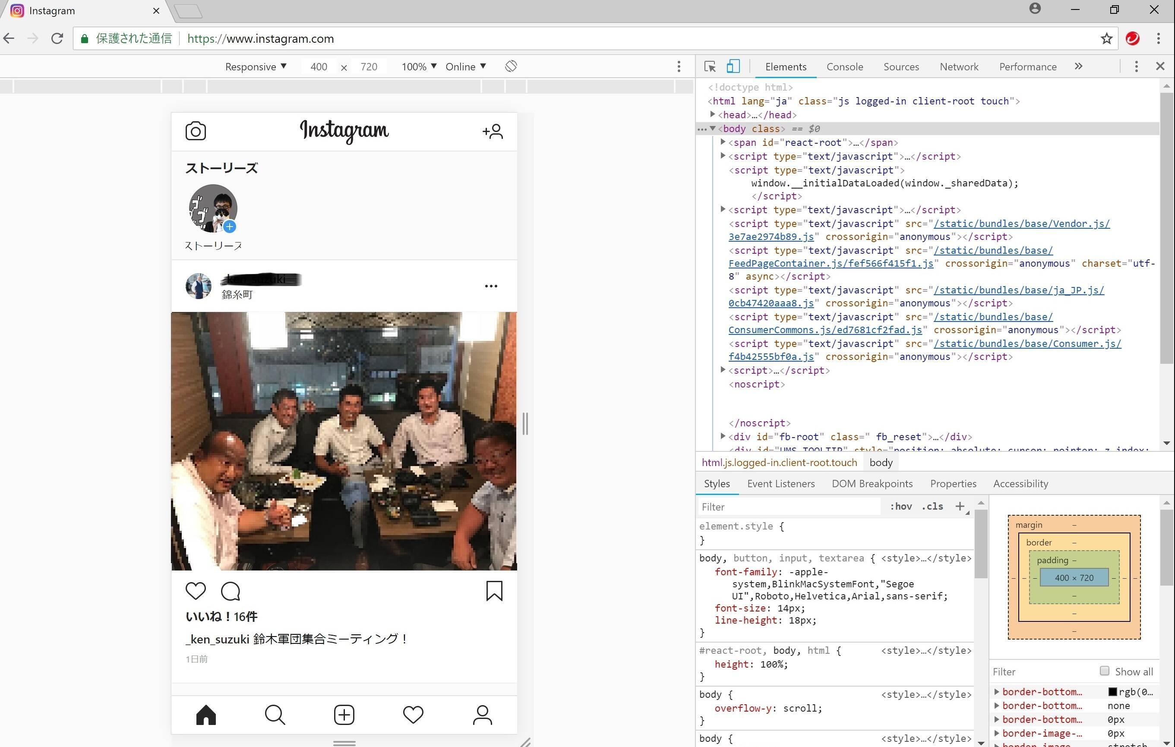Open the comment bubble icon

coord(231,591)
